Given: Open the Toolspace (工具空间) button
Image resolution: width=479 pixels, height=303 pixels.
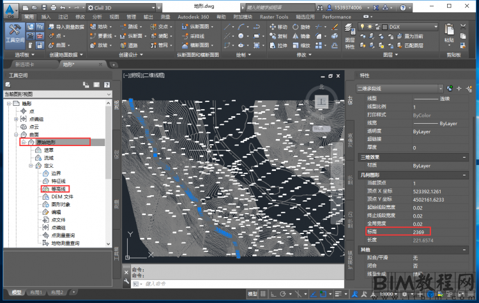Looking at the screenshot, I should 14,35.
